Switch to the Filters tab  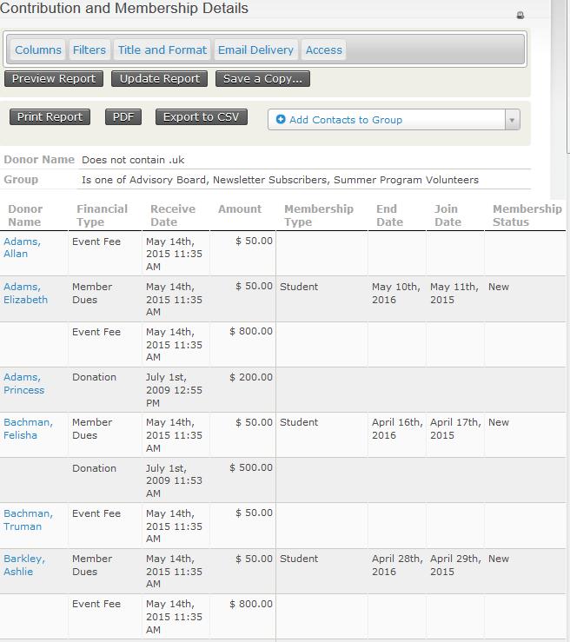click(89, 50)
